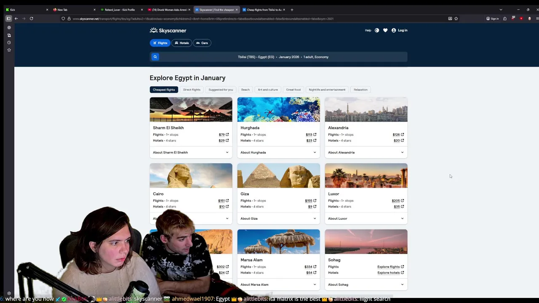Open the Luxor sunset photo
The width and height of the screenshot is (539, 303).
pos(366,175)
